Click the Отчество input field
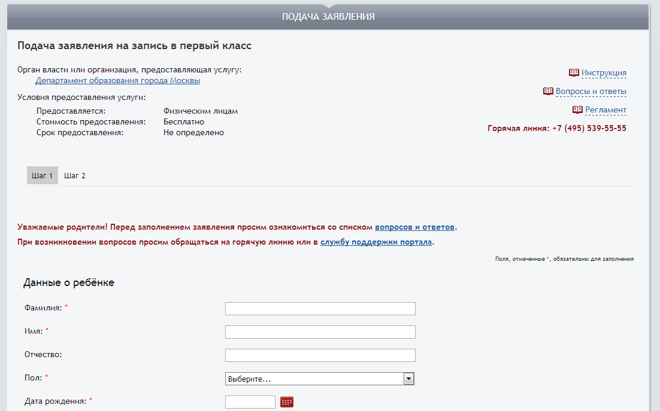 [x=320, y=355]
